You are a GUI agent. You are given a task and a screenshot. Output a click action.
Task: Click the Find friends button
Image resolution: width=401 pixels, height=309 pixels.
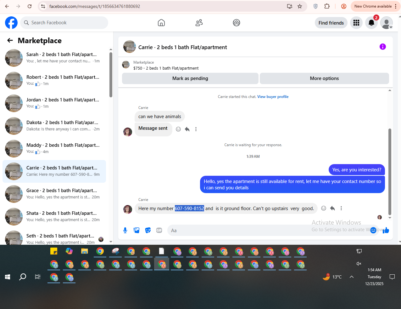(x=331, y=23)
